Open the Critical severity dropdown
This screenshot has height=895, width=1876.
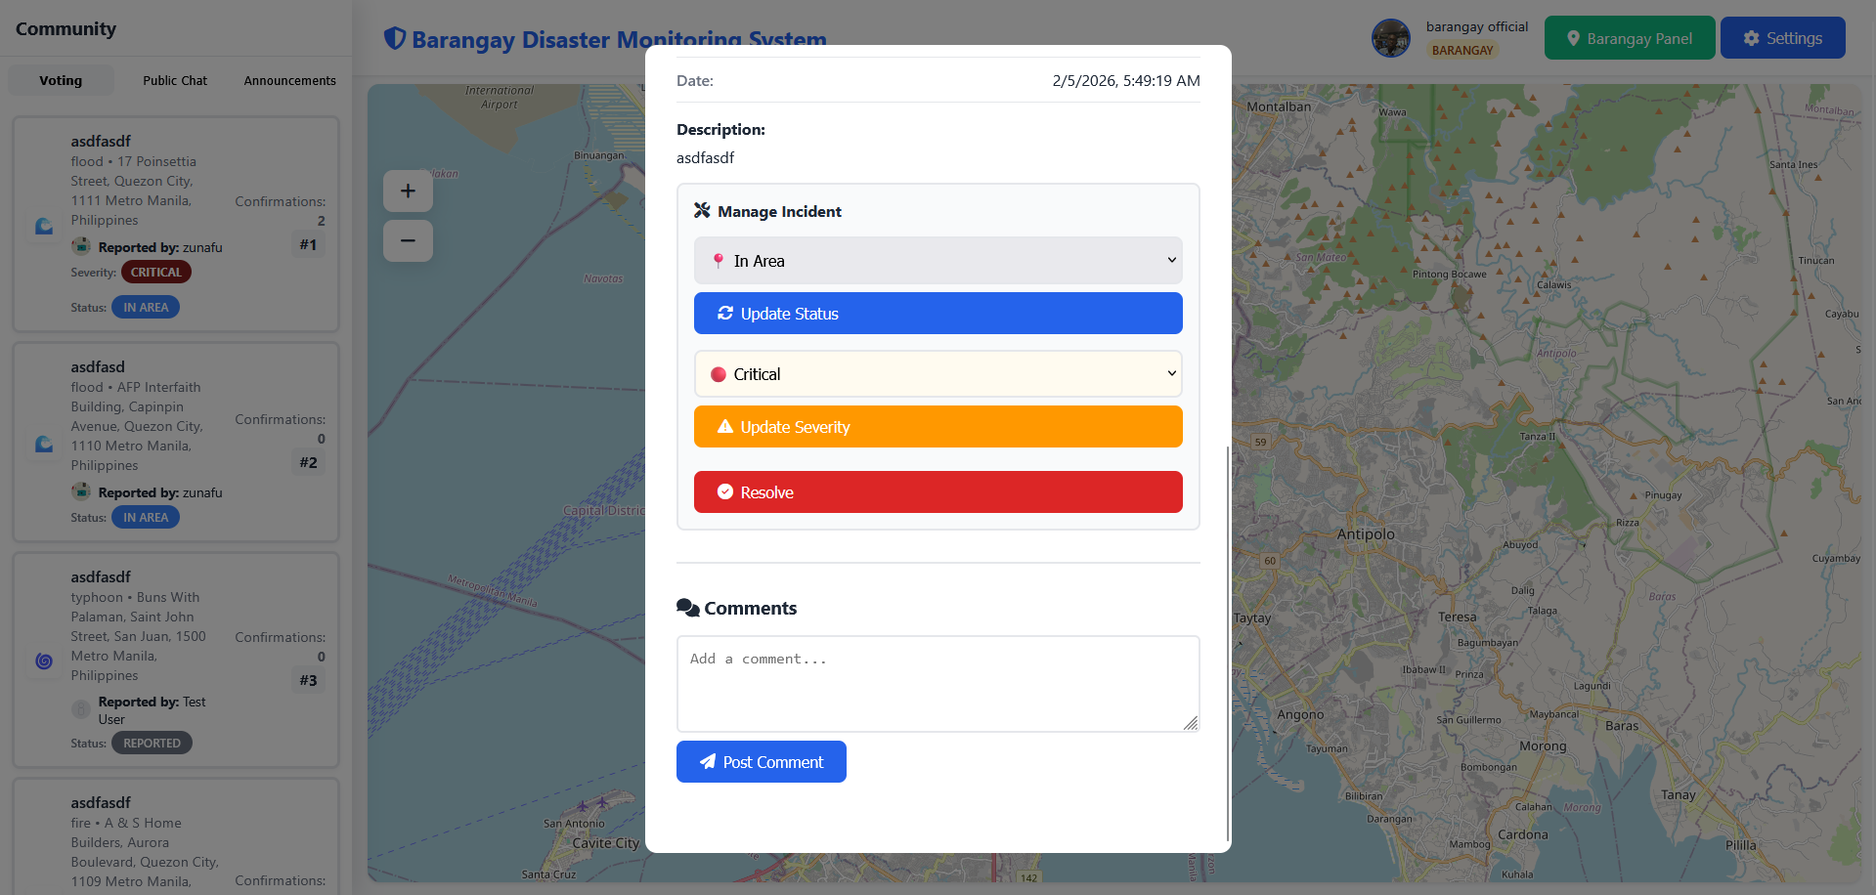pos(938,374)
